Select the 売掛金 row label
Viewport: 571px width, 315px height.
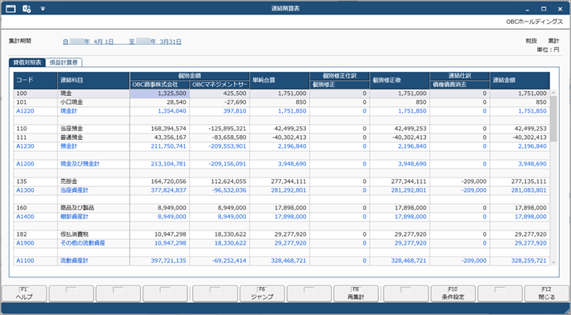click(x=68, y=181)
